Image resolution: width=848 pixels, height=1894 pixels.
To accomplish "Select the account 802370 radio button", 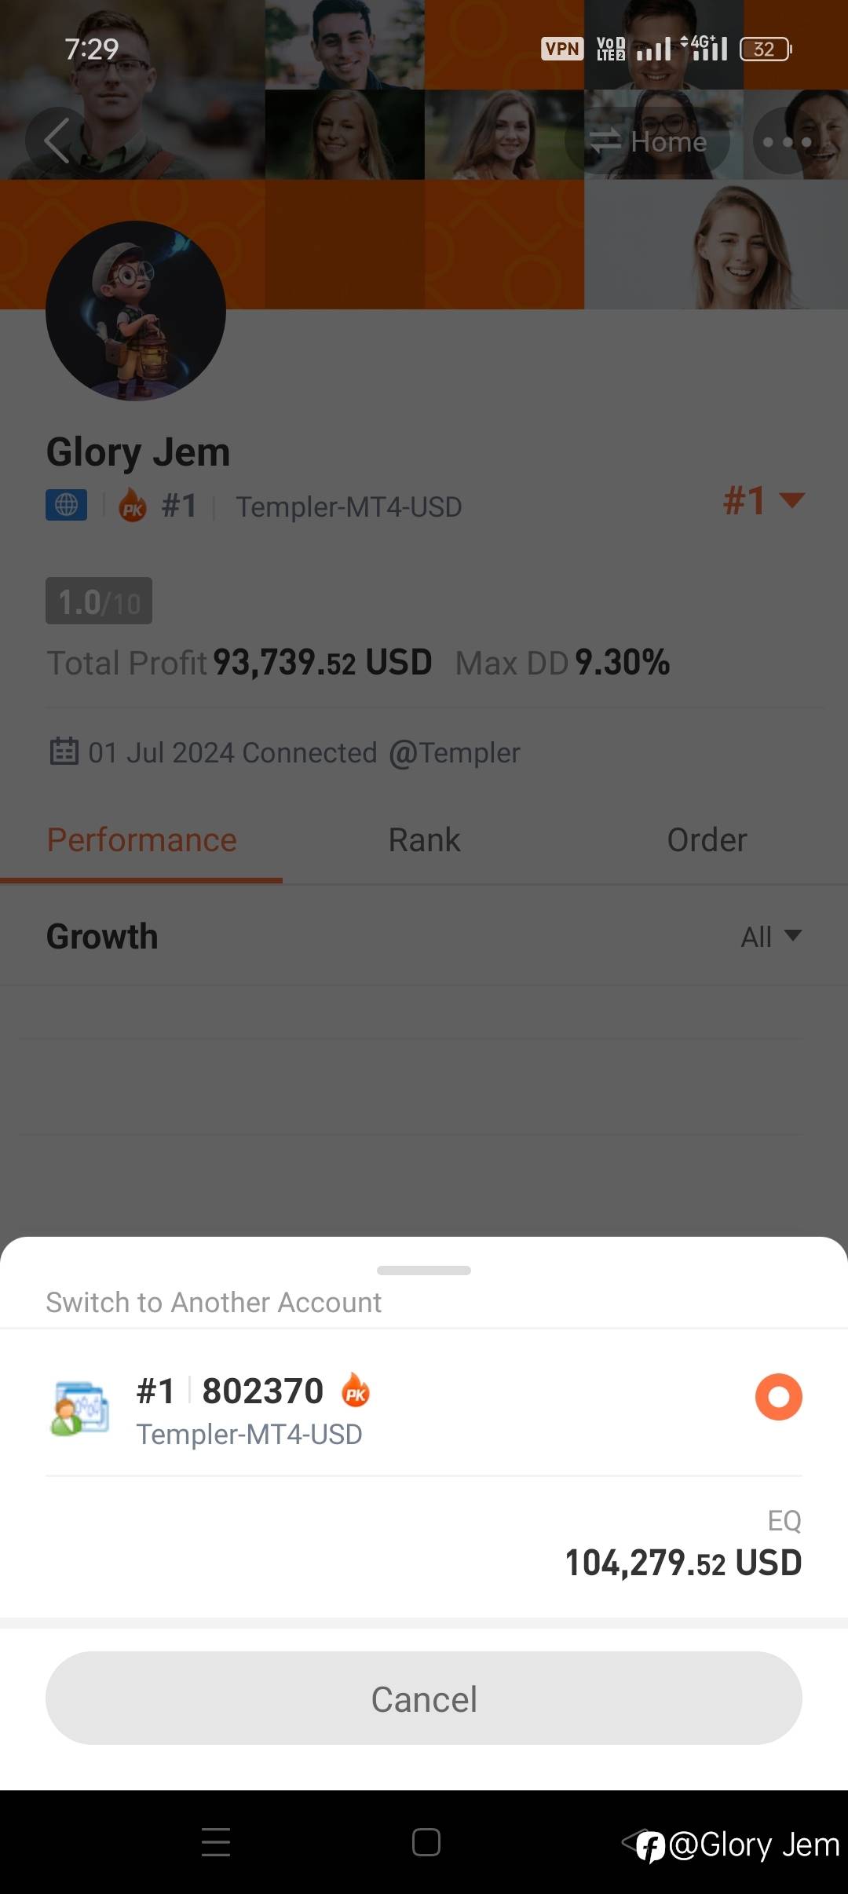I will (778, 1397).
